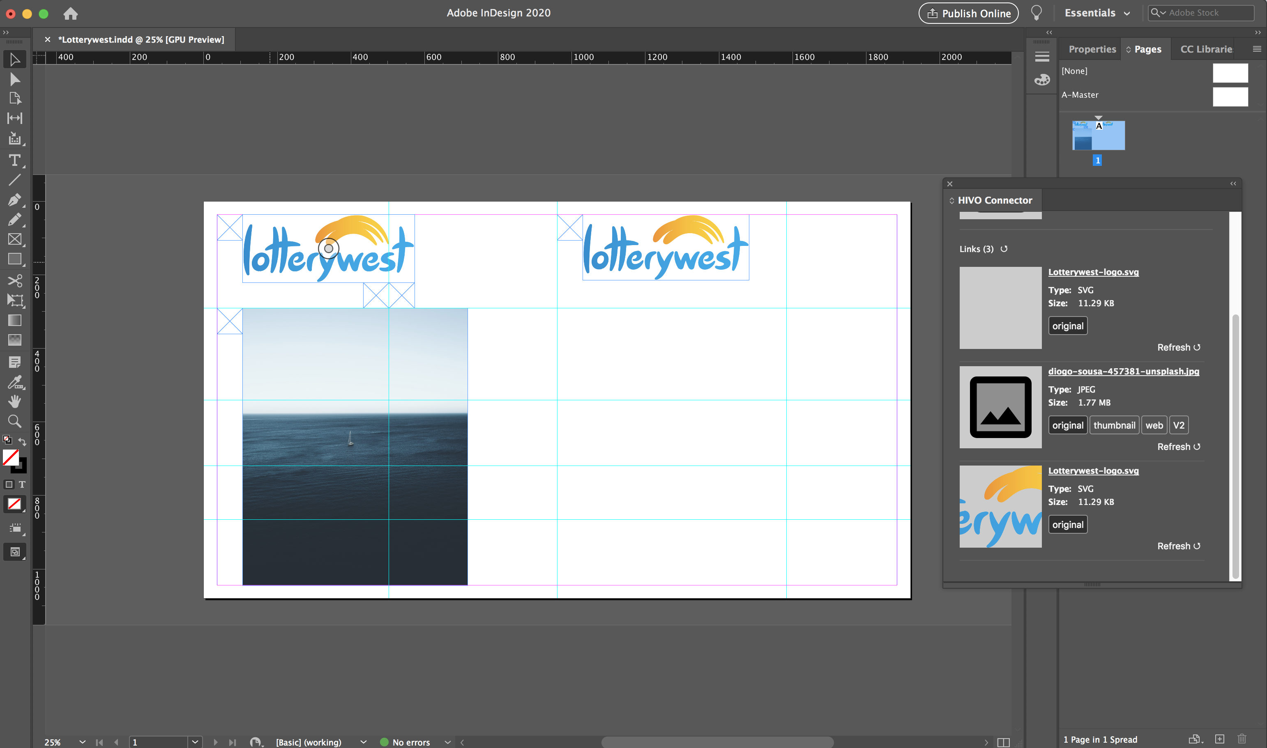
Task: Open the Essentials workspace dropdown
Action: click(x=1097, y=13)
